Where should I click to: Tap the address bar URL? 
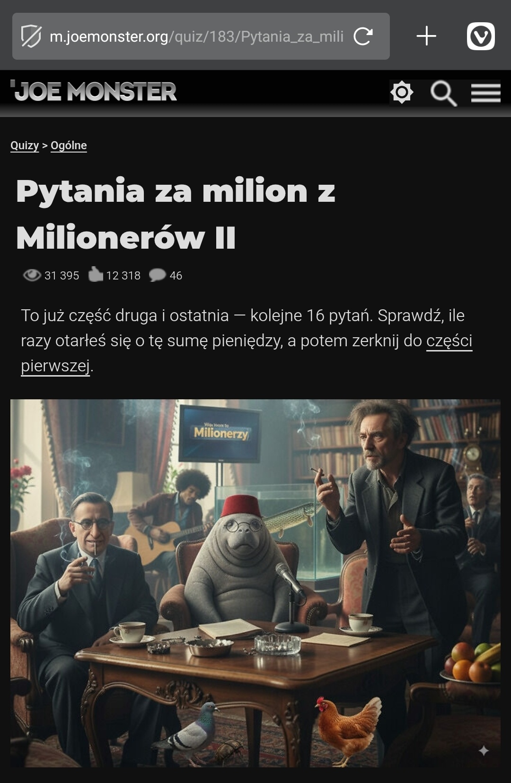point(196,36)
